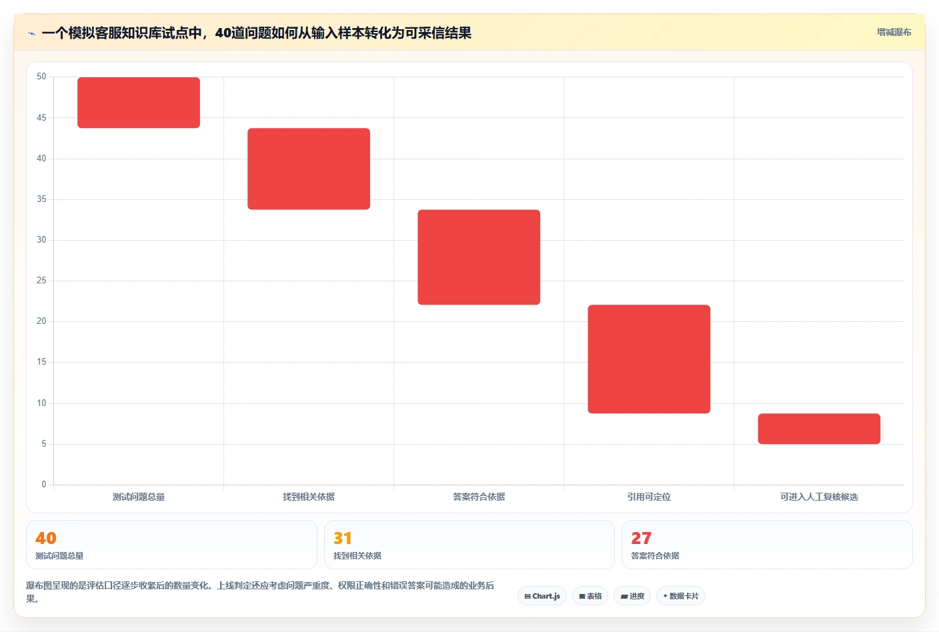Click the x-axis label 测试问题总量
Image resolution: width=939 pixels, height=632 pixels.
139,497
